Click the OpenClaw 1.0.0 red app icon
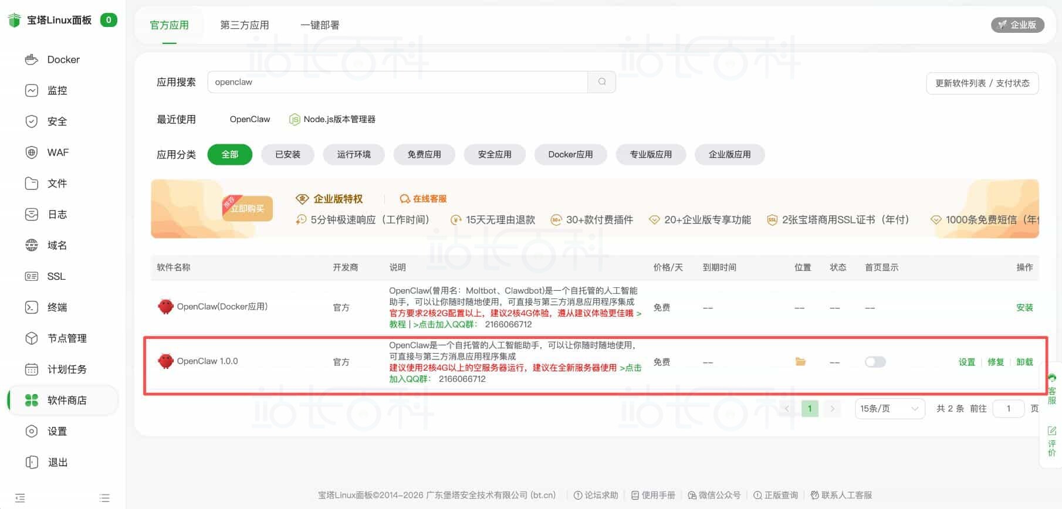 tap(166, 361)
